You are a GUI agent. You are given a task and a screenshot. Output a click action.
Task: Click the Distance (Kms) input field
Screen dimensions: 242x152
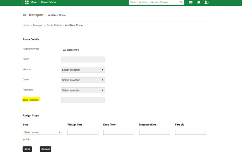click(x=154, y=132)
